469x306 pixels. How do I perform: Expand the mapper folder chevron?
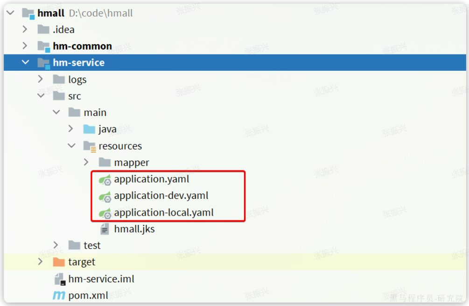coord(86,162)
